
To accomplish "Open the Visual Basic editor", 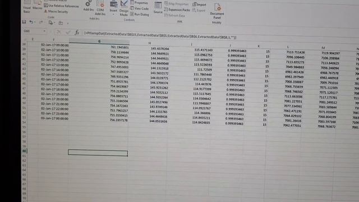I will (x=27, y=7).
